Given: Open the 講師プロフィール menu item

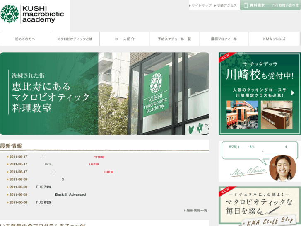Looking at the screenshot, I should pos(224,39).
